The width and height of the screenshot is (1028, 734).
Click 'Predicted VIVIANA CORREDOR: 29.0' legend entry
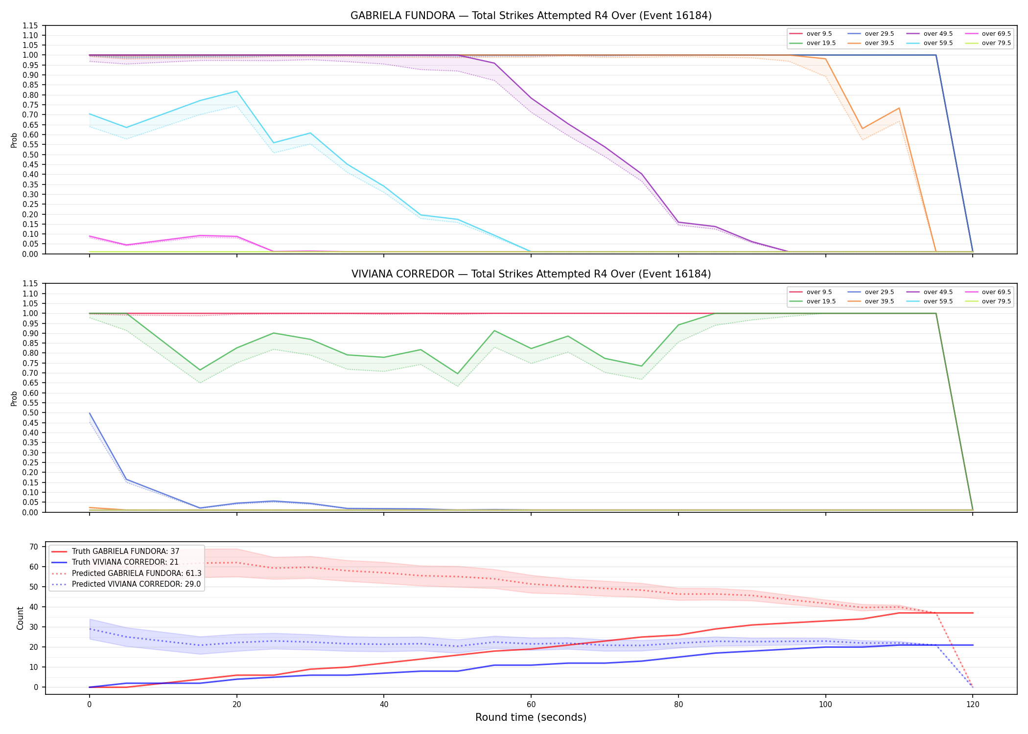pyautogui.click(x=126, y=584)
